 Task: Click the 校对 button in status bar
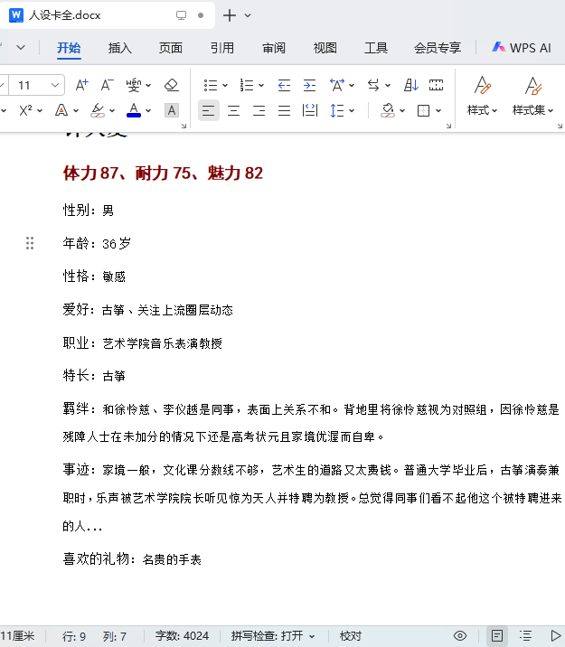[x=351, y=636]
